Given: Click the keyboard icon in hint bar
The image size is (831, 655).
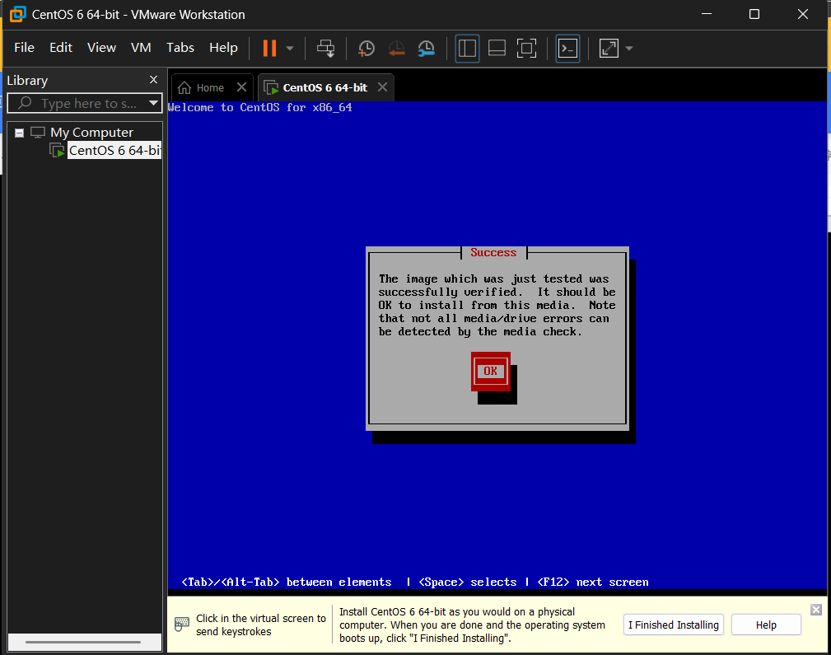Looking at the screenshot, I should click(x=182, y=625).
